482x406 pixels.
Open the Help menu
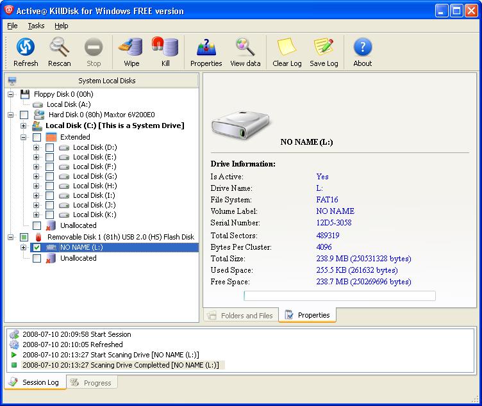click(61, 26)
